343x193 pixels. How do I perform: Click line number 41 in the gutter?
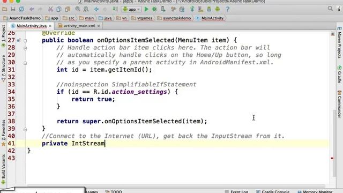click(x=11, y=144)
